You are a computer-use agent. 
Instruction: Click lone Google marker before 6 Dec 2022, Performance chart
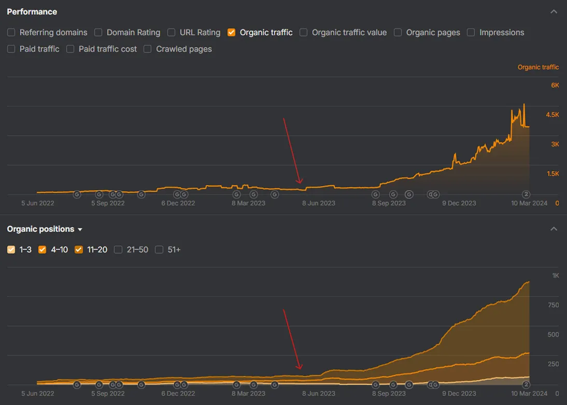click(x=141, y=194)
